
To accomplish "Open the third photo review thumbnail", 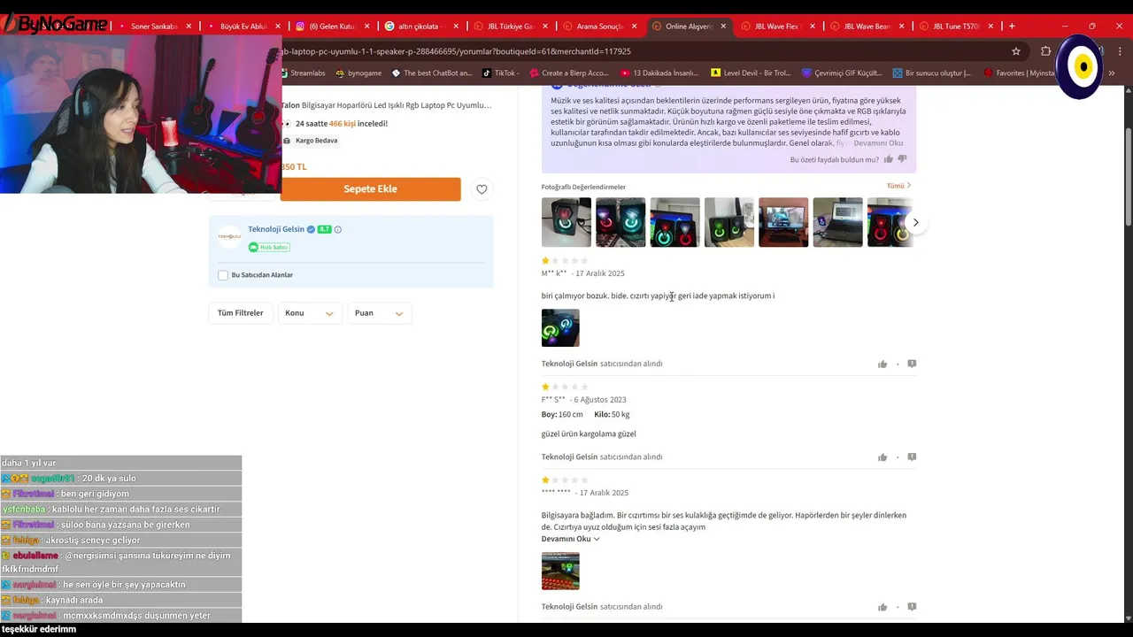I will click(x=674, y=222).
